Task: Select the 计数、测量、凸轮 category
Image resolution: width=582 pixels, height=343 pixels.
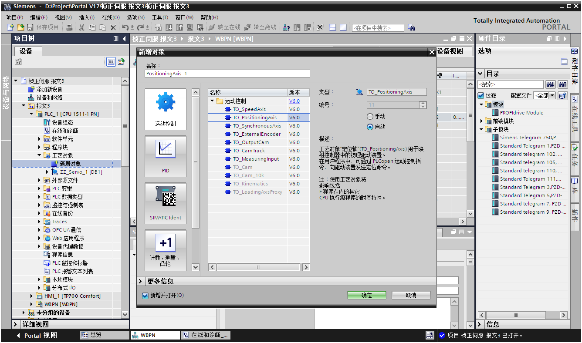Action: (x=166, y=250)
